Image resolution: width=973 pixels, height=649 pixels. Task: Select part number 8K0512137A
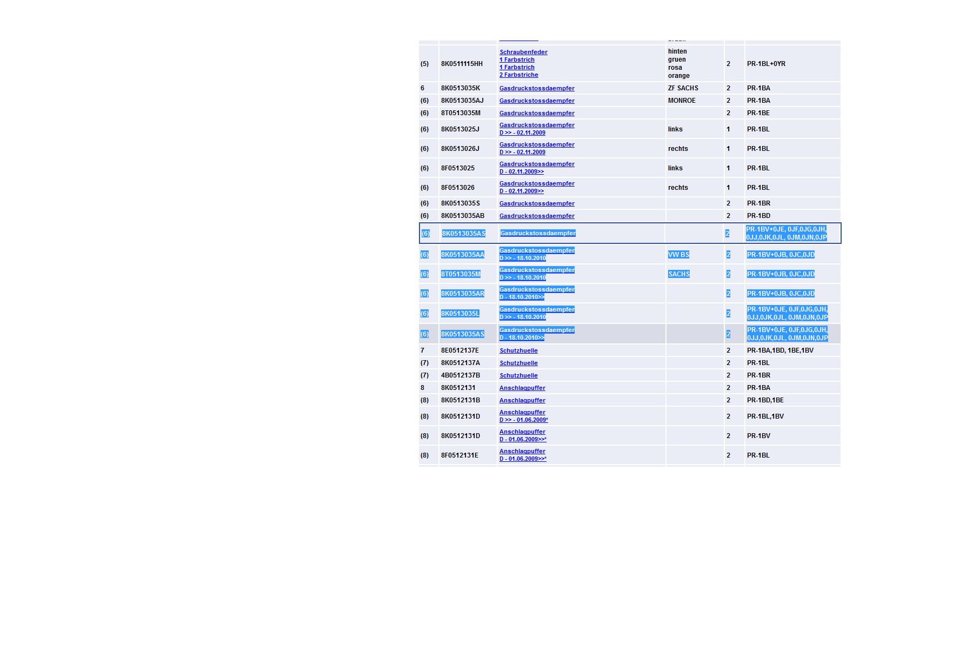click(461, 363)
